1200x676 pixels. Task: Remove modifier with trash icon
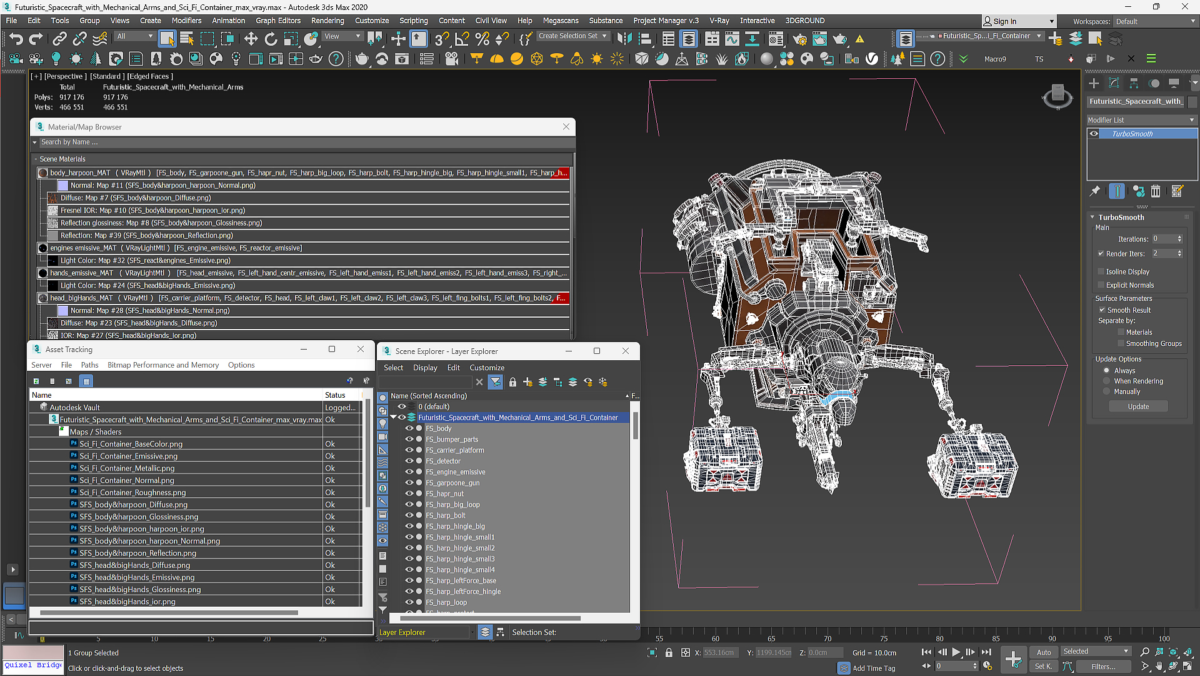(1156, 191)
